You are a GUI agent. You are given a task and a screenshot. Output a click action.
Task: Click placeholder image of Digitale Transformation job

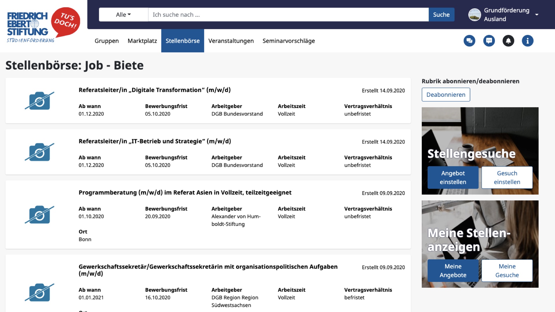(x=40, y=101)
